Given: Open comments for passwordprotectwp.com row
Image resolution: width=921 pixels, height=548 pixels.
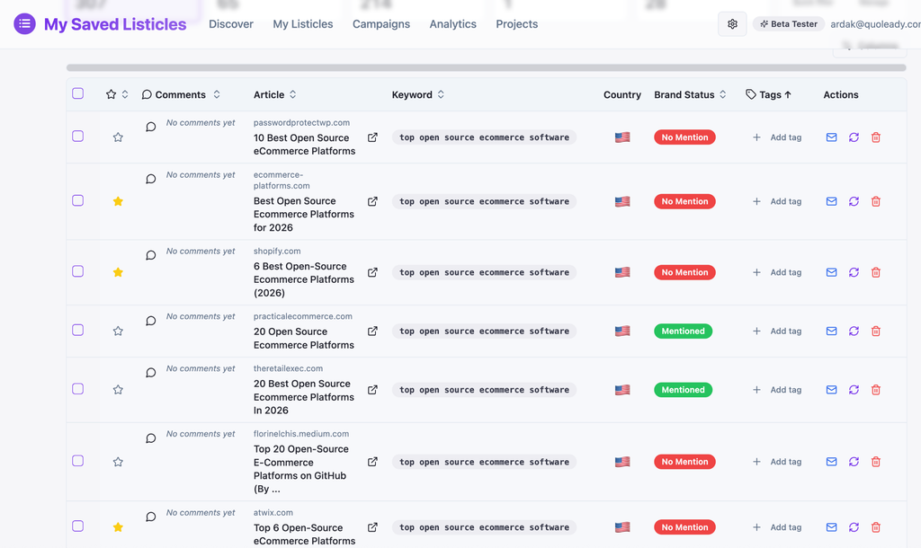Looking at the screenshot, I should (151, 127).
